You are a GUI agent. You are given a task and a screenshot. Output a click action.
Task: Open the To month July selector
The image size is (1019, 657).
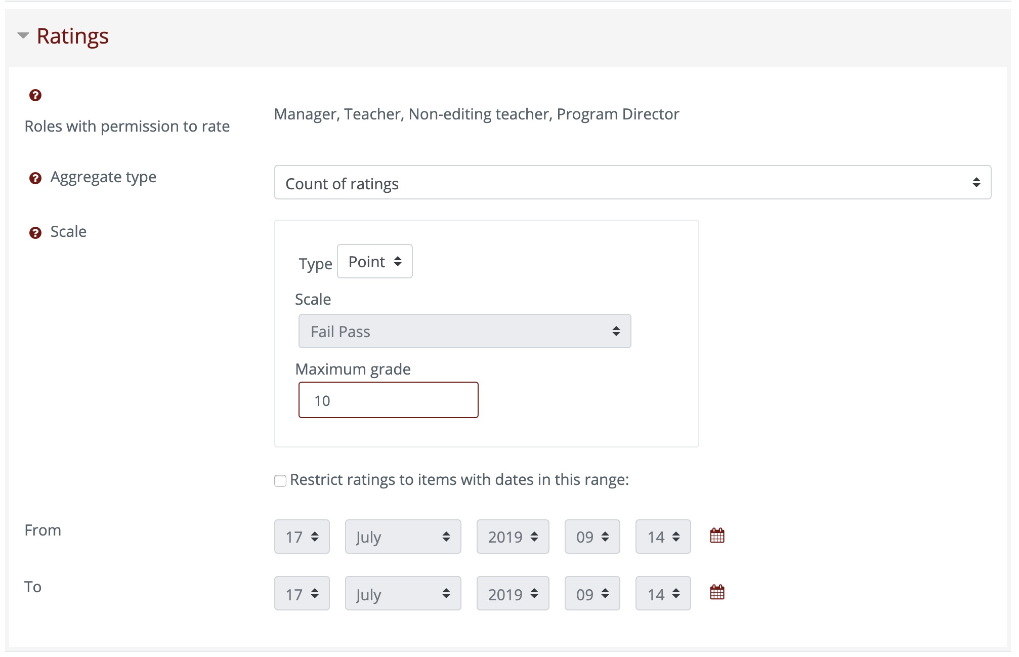[x=403, y=593]
